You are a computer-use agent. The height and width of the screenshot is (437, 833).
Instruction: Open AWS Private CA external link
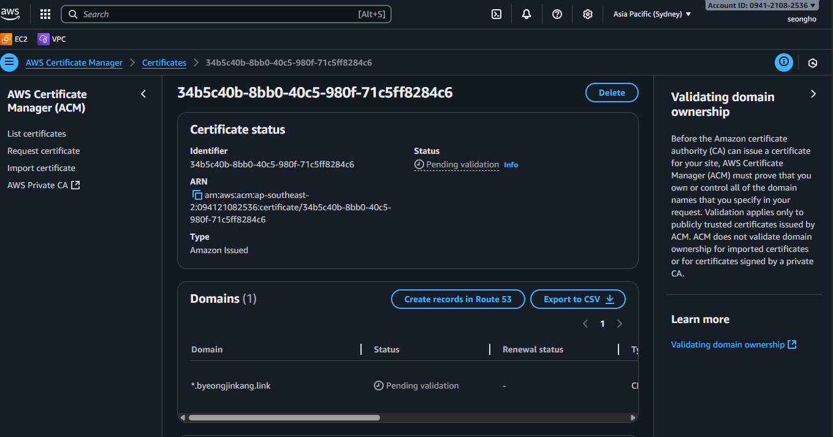point(44,185)
